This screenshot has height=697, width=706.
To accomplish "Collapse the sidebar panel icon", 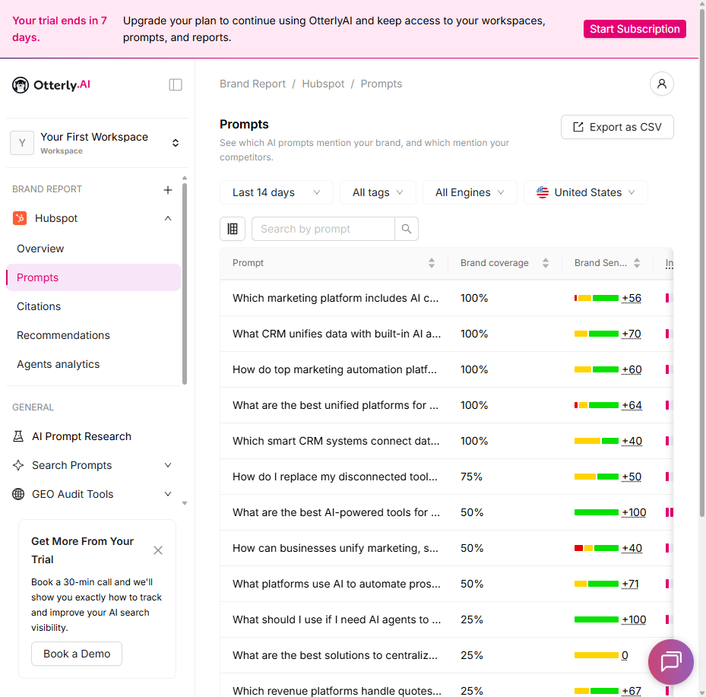I will (175, 84).
